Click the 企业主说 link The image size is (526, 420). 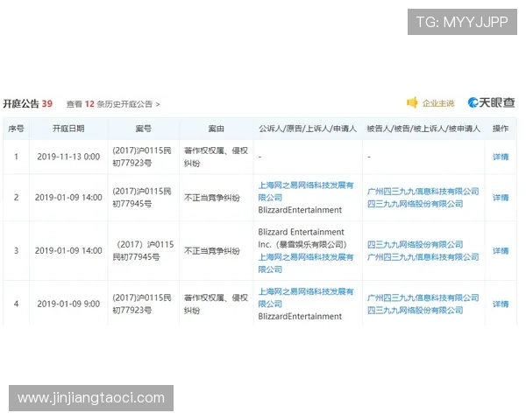(438, 103)
